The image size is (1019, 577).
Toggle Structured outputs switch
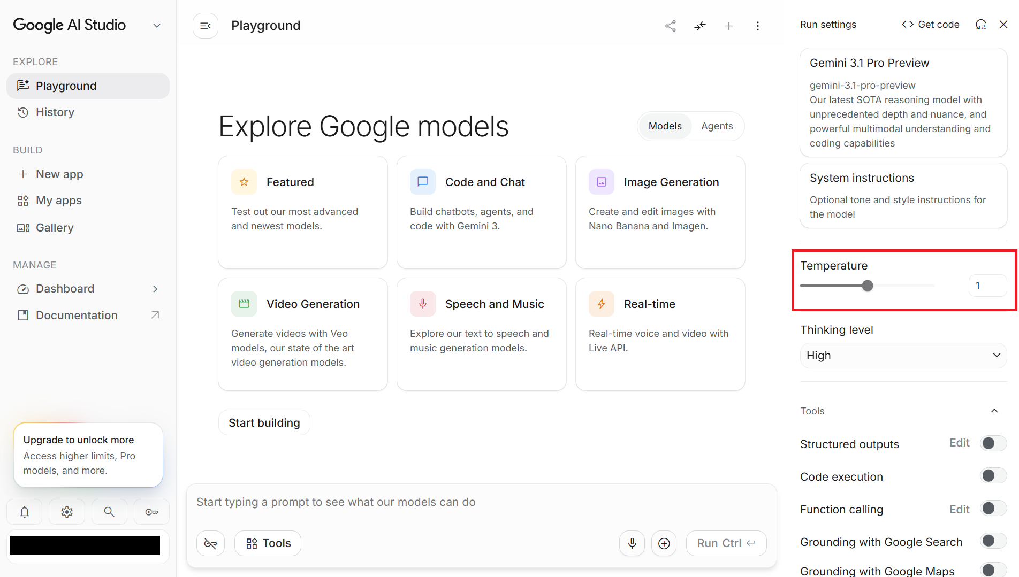[993, 443]
